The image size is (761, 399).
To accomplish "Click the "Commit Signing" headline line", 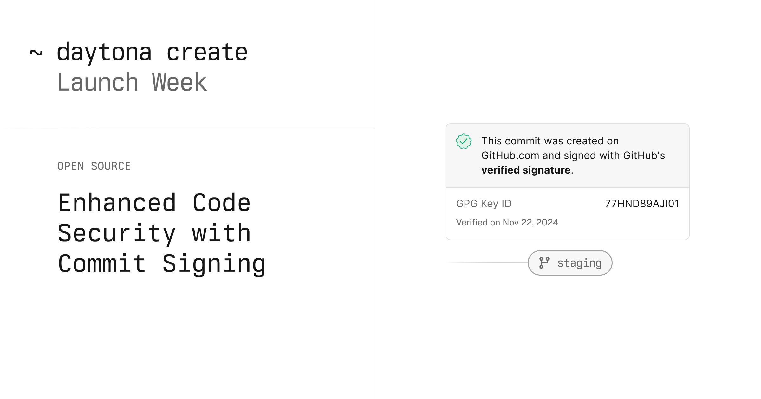I will coord(162,264).
